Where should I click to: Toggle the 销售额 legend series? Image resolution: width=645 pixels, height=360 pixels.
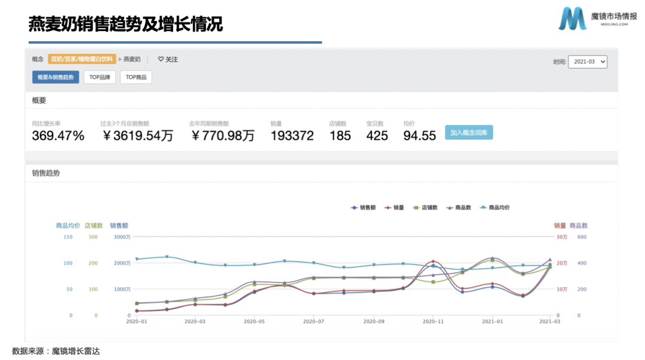(363, 207)
